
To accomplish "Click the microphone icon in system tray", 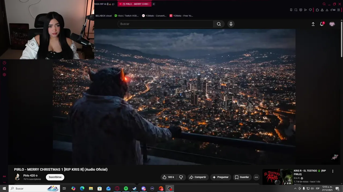I will 304,189.
